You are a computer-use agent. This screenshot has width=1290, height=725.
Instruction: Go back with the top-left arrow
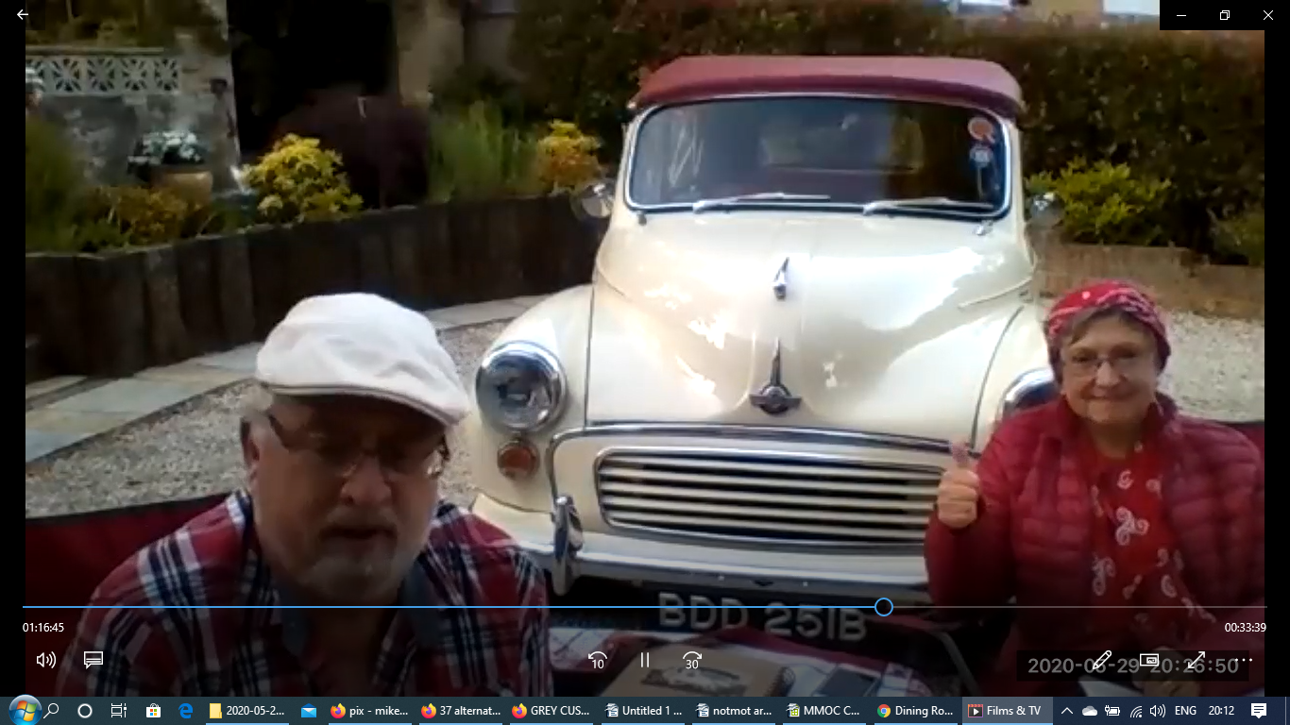[23, 15]
